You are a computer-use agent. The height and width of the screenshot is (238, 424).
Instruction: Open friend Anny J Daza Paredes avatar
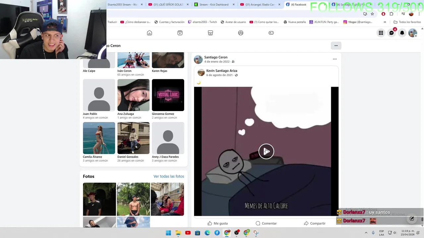168,138
